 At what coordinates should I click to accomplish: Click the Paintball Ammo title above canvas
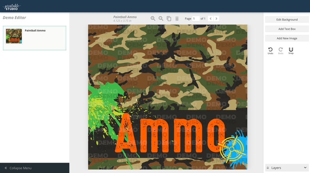coord(125,17)
